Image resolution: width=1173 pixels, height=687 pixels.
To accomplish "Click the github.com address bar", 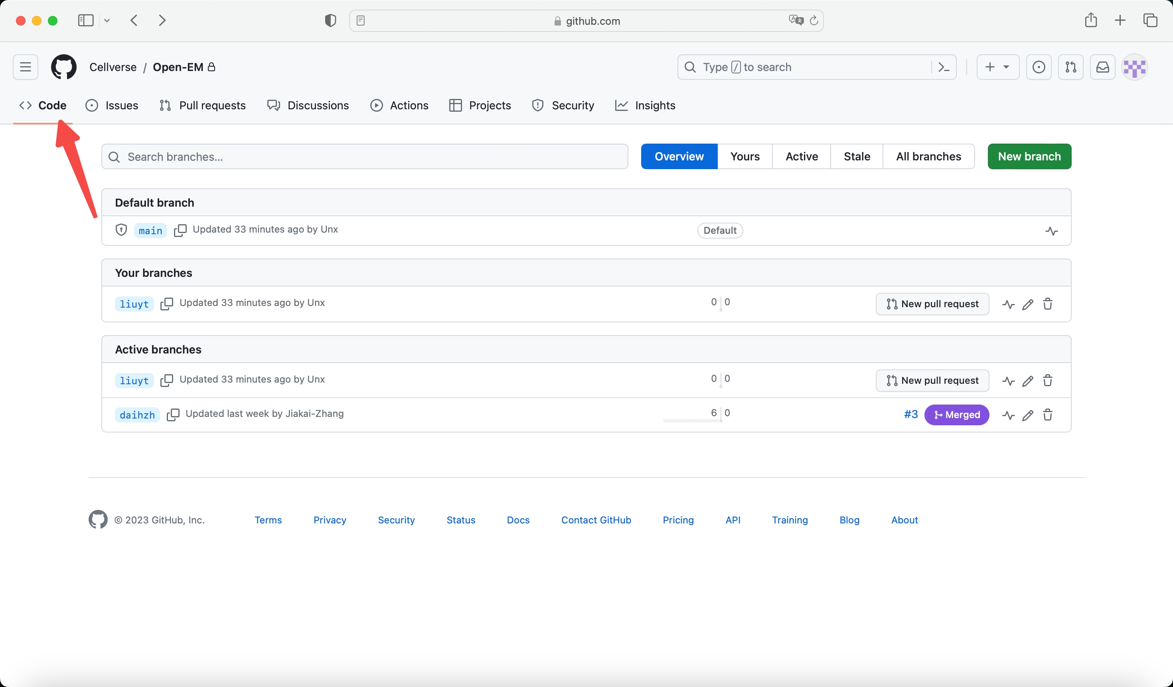I will pyautogui.click(x=586, y=20).
